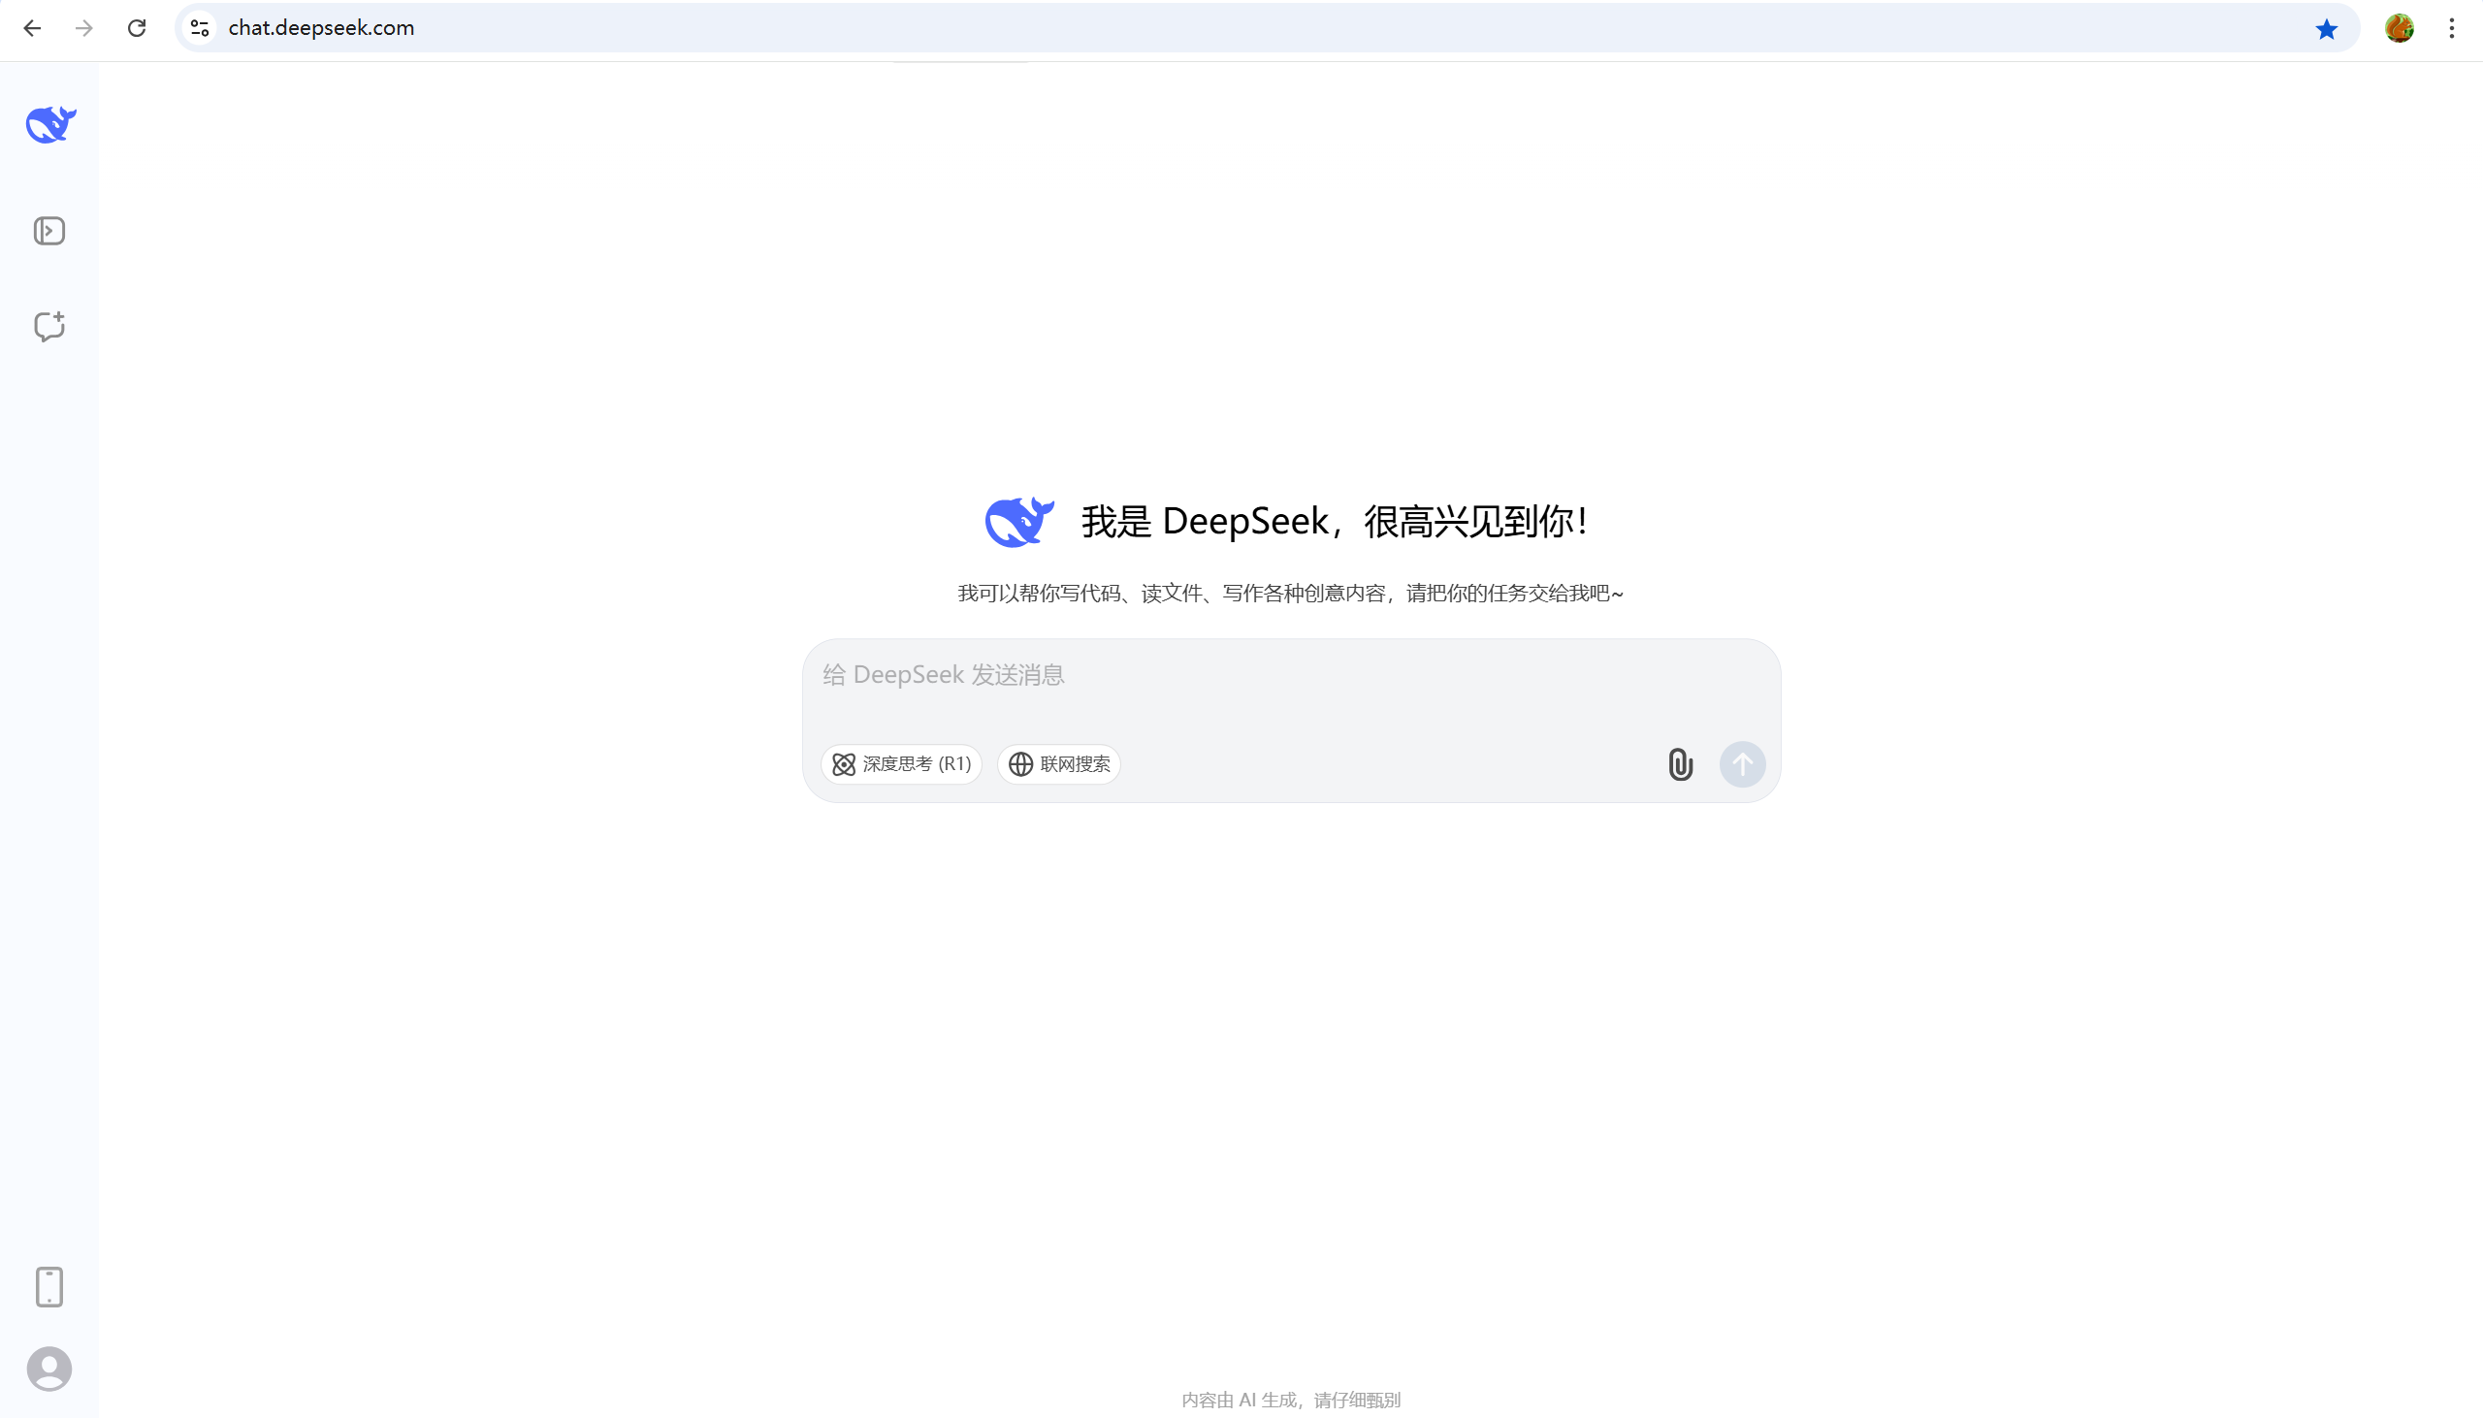View site information for chat.deepseek.com
Image resolution: width=2483 pixels, height=1418 pixels.
(x=199, y=27)
